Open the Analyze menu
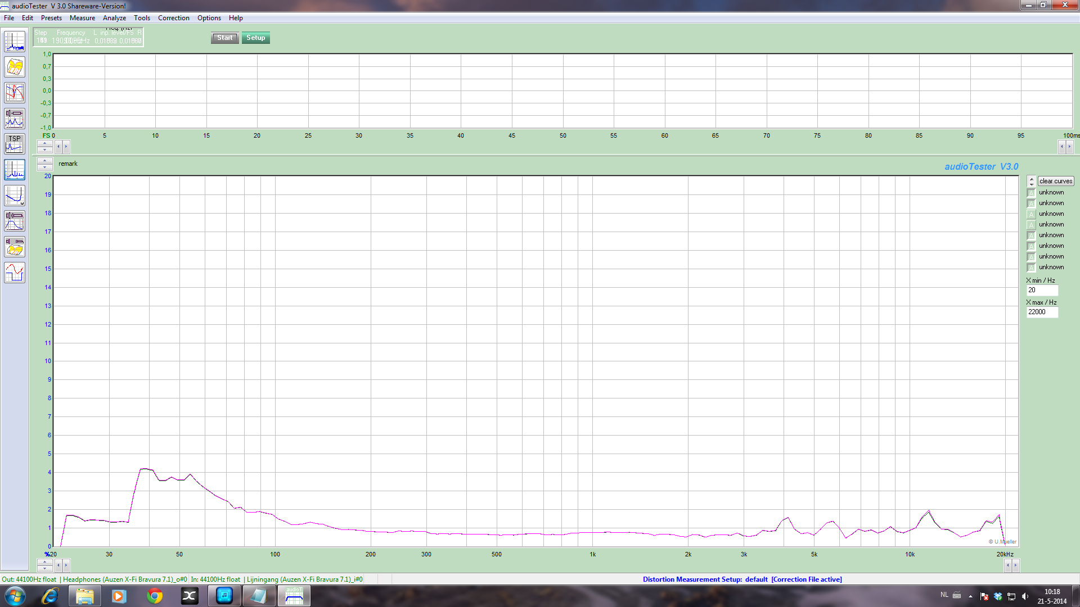1080x607 pixels. tap(114, 18)
